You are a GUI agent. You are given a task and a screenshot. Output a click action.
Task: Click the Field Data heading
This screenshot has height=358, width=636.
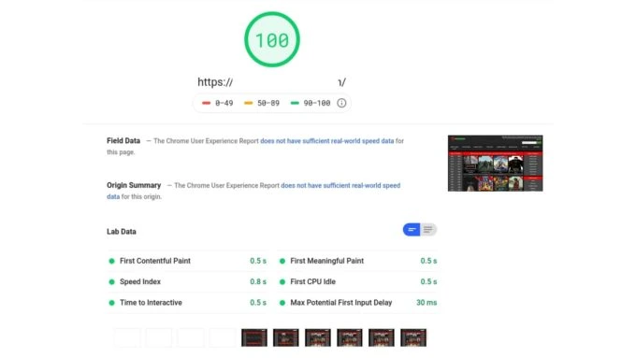pyautogui.click(x=123, y=141)
